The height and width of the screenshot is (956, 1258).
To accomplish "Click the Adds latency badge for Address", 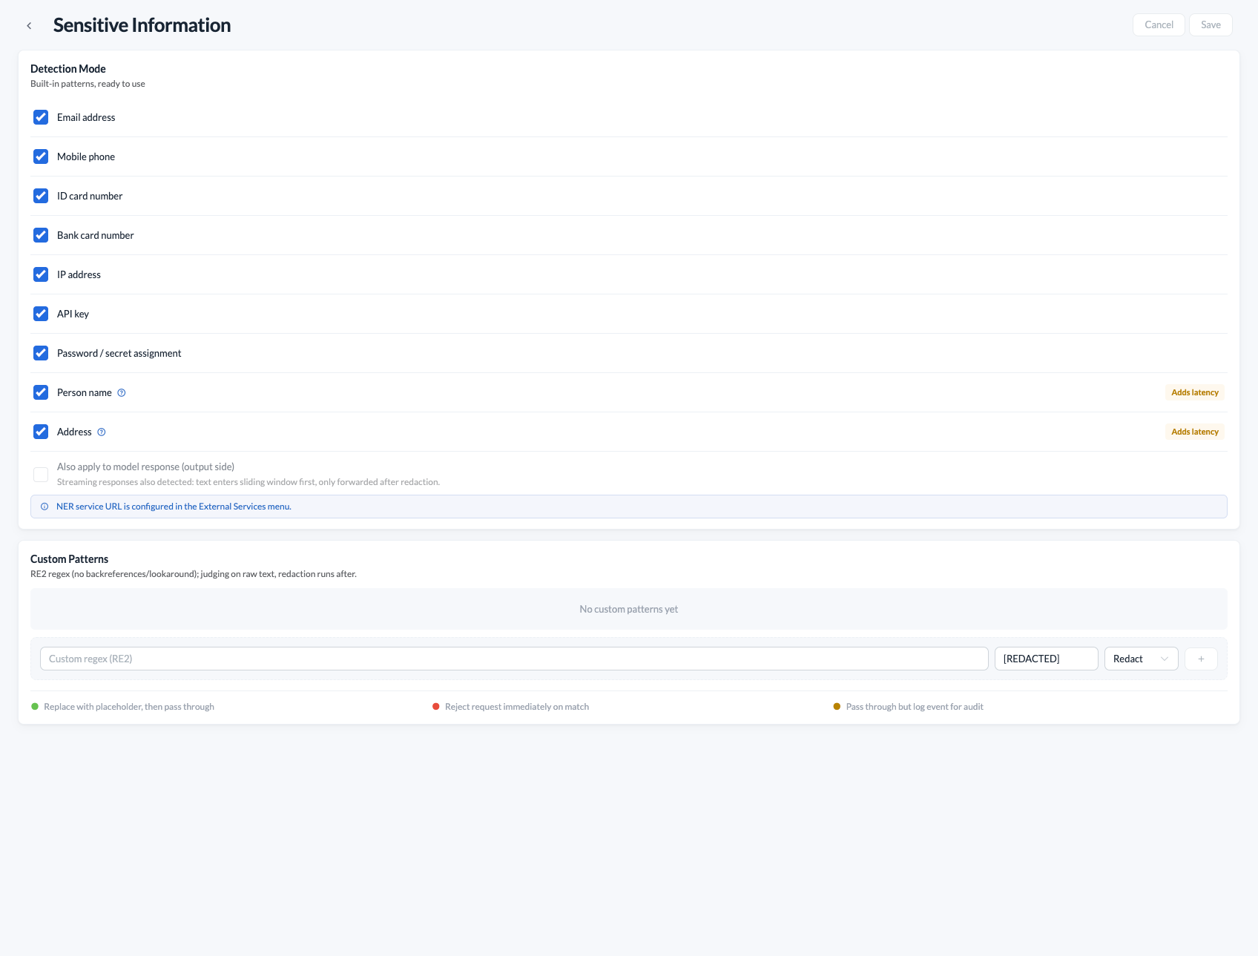I will (x=1195, y=432).
